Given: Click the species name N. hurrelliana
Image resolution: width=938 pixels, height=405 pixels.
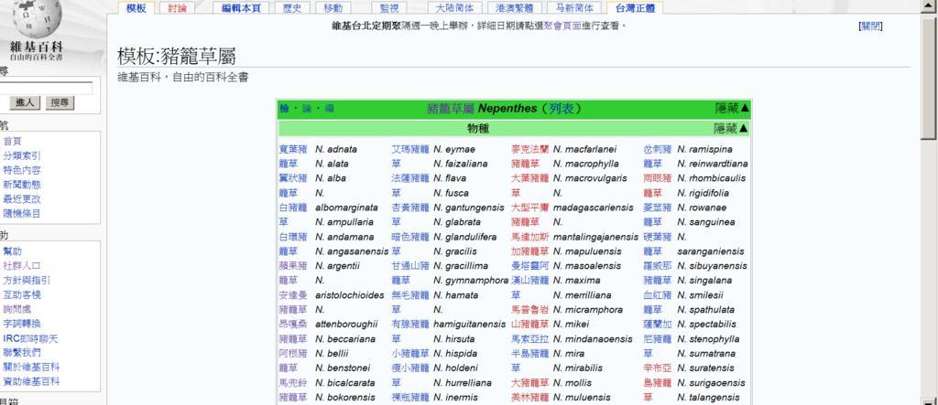Looking at the screenshot, I should point(463,383).
